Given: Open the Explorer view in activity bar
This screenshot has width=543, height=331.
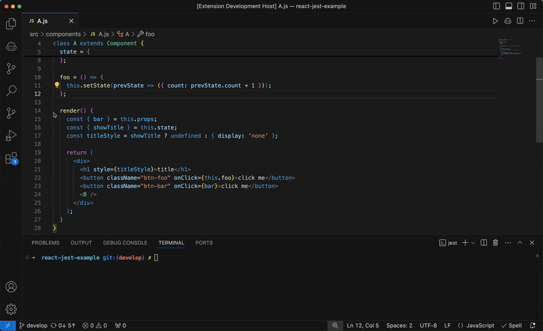Looking at the screenshot, I should pos(11,24).
